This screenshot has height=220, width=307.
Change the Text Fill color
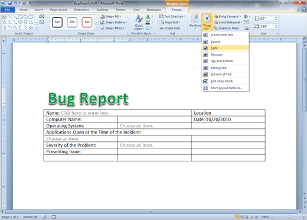(149, 17)
